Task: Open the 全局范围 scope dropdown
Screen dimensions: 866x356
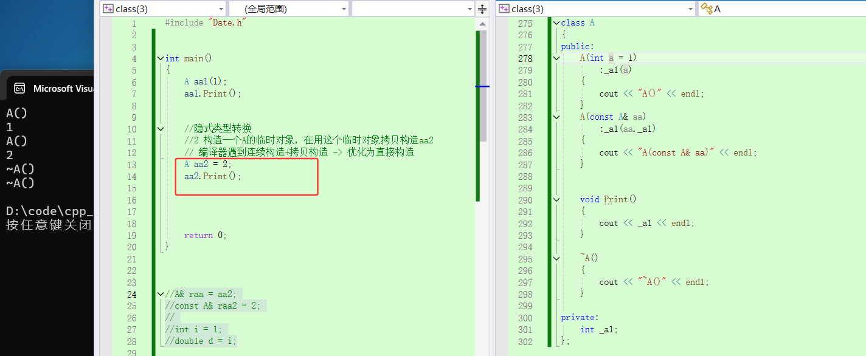Action: coord(344,9)
